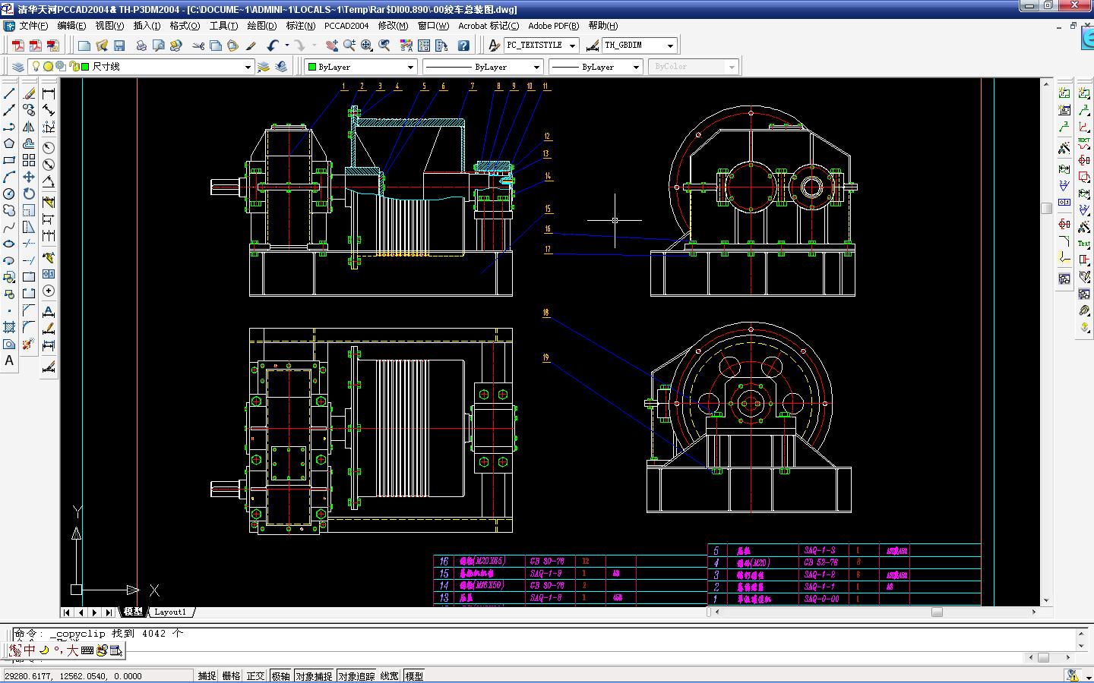Open the Acrobat 标记(C) menu

(489, 26)
